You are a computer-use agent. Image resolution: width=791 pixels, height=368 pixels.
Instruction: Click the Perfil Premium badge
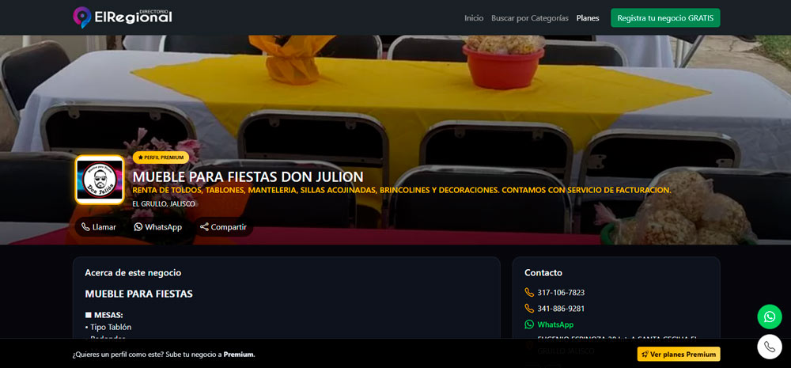coord(161,157)
